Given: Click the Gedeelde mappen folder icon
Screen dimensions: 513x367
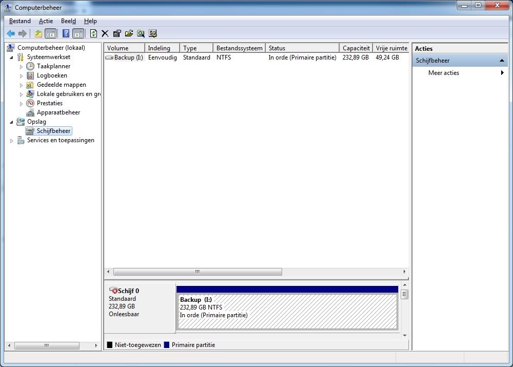Looking at the screenshot, I should (30, 85).
